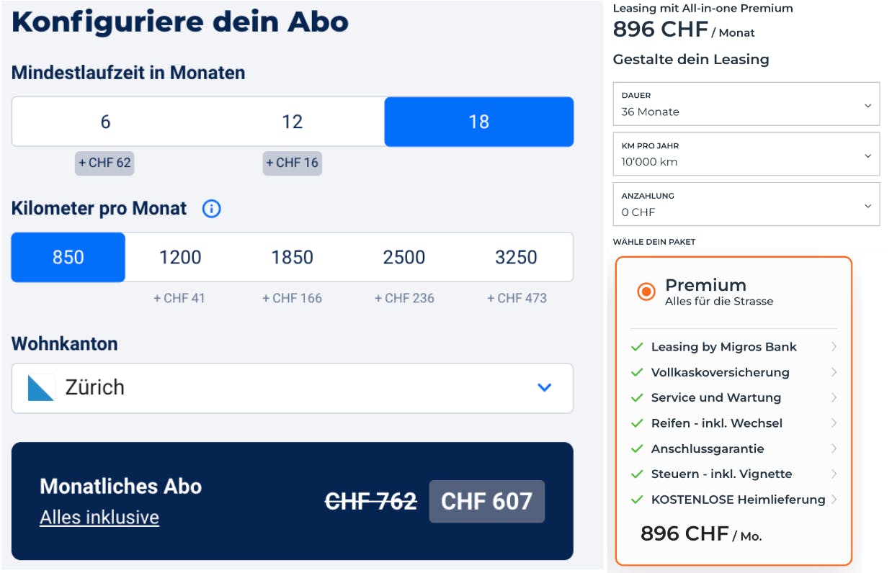
Task: Choose 3250 kilometers per month
Action: coord(517,257)
